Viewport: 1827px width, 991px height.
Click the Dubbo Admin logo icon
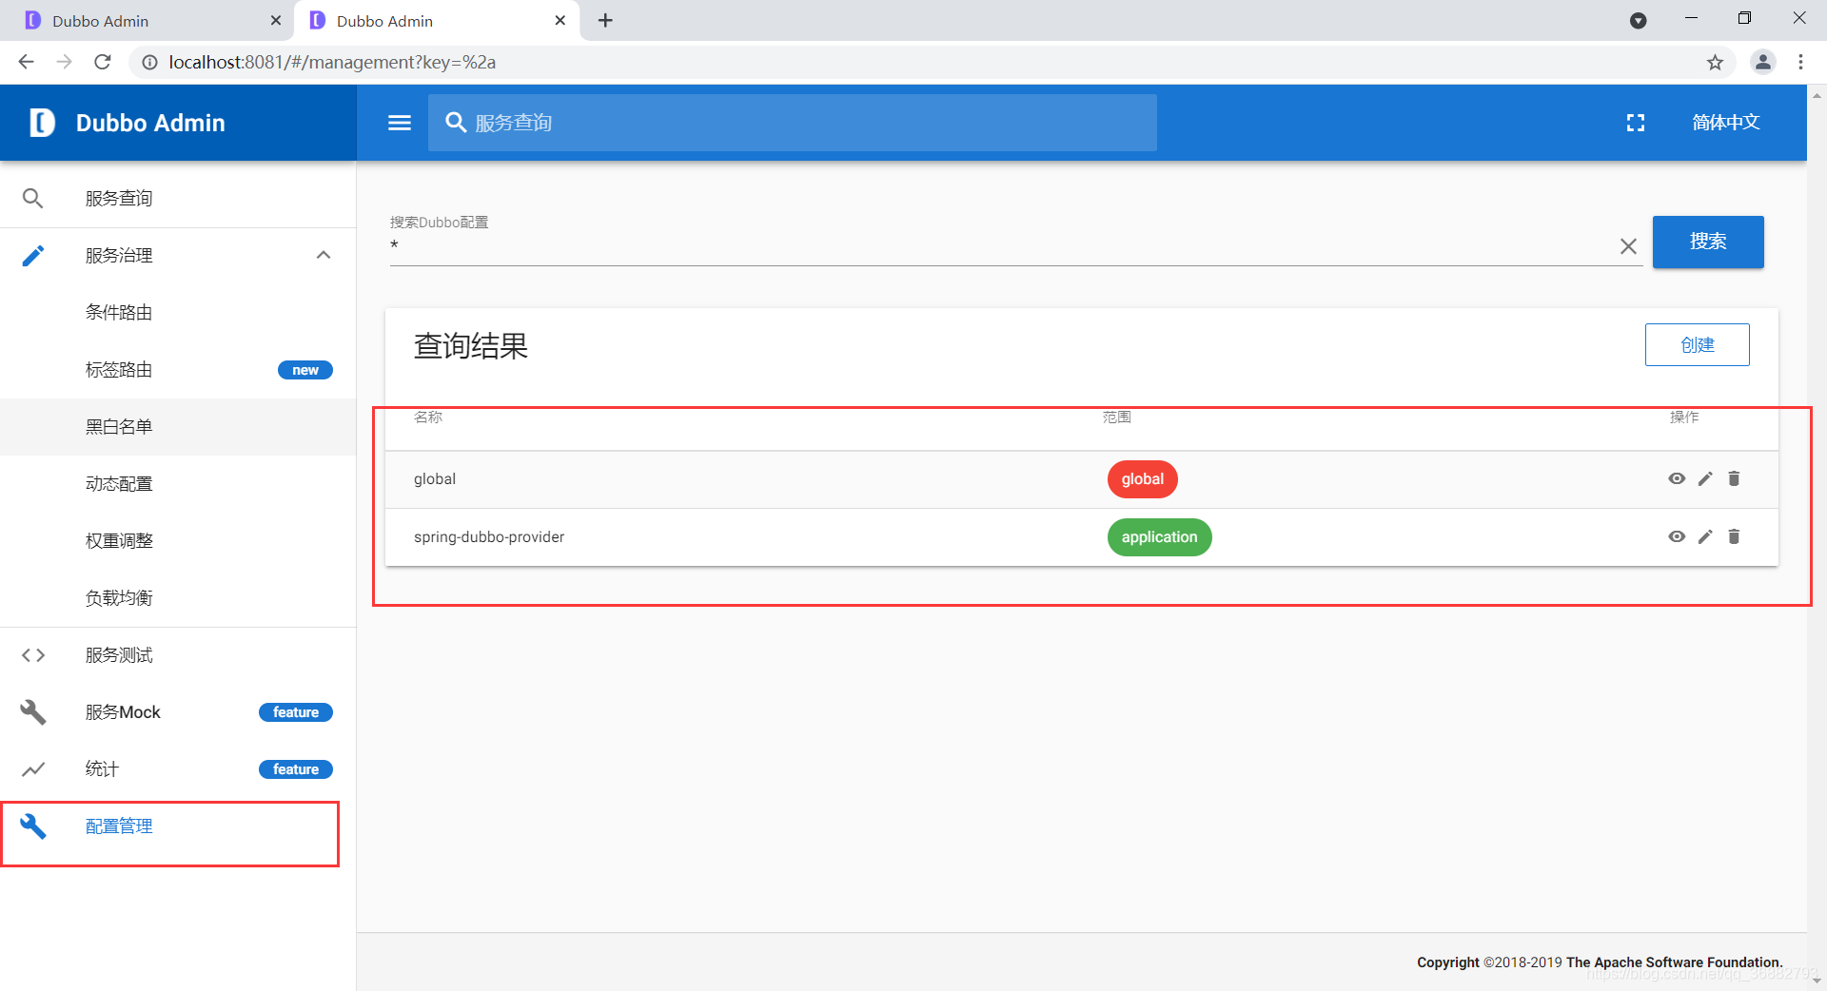point(43,123)
